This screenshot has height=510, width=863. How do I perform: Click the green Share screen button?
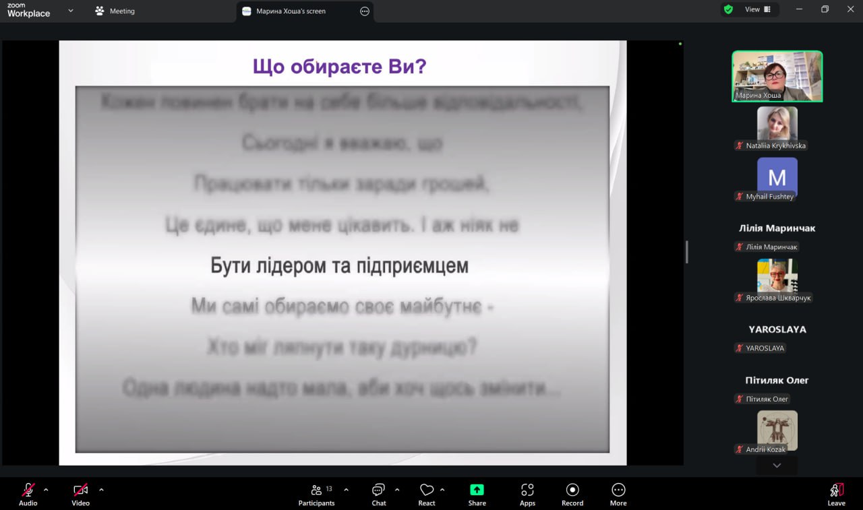pyautogui.click(x=477, y=490)
